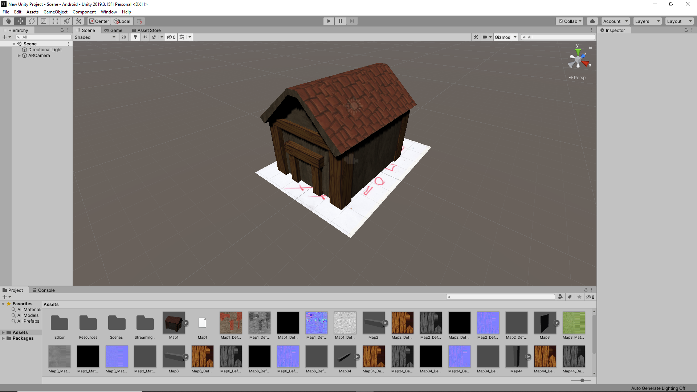Adjust the asset thumbnail size slider

[x=582, y=380]
